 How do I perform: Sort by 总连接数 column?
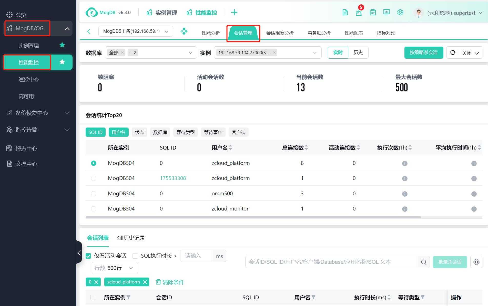(x=306, y=147)
